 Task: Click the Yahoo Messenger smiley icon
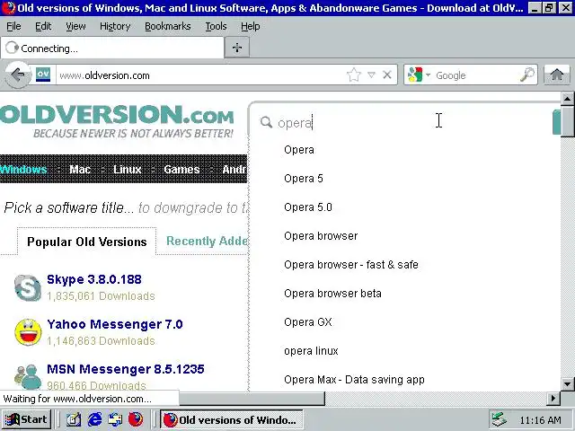tap(28, 332)
